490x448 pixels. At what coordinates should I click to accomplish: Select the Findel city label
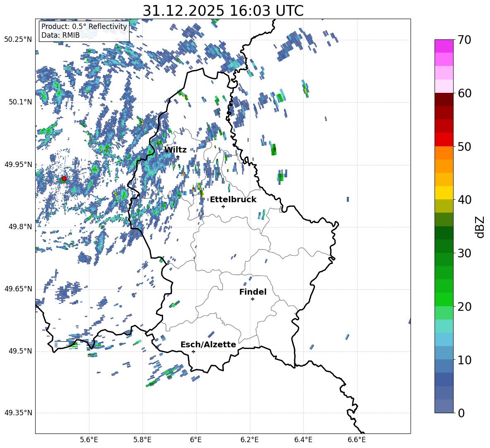253,292
